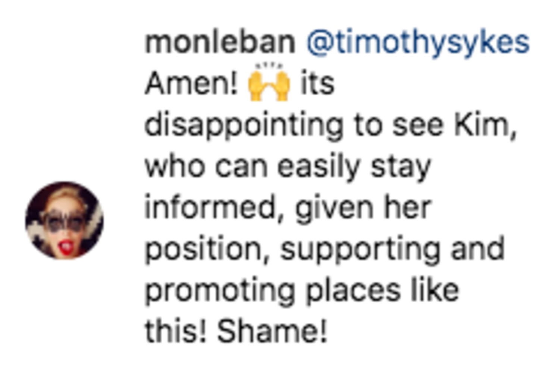Select the word "its" after the emoji
The width and height of the screenshot is (552, 370).
317,83
